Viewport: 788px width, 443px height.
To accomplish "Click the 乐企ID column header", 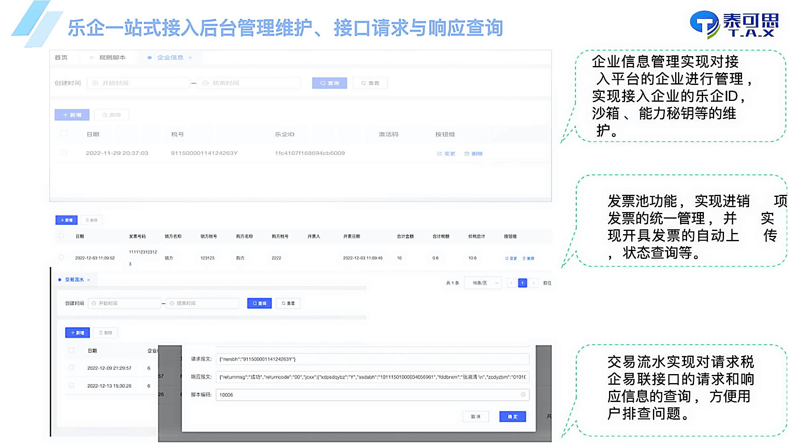I will click(x=284, y=134).
